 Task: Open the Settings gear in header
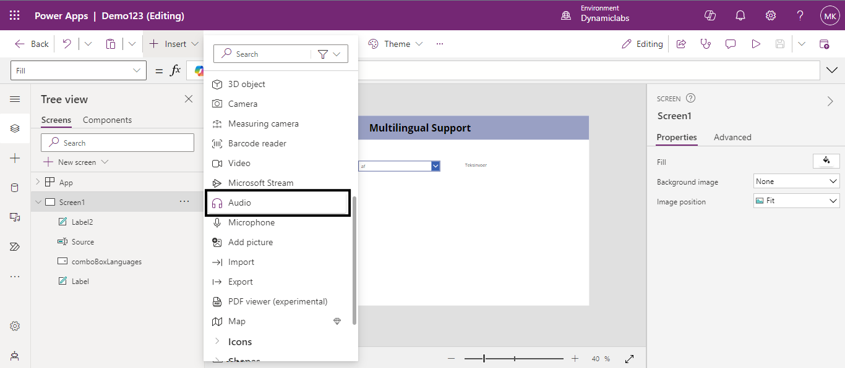click(770, 16)
